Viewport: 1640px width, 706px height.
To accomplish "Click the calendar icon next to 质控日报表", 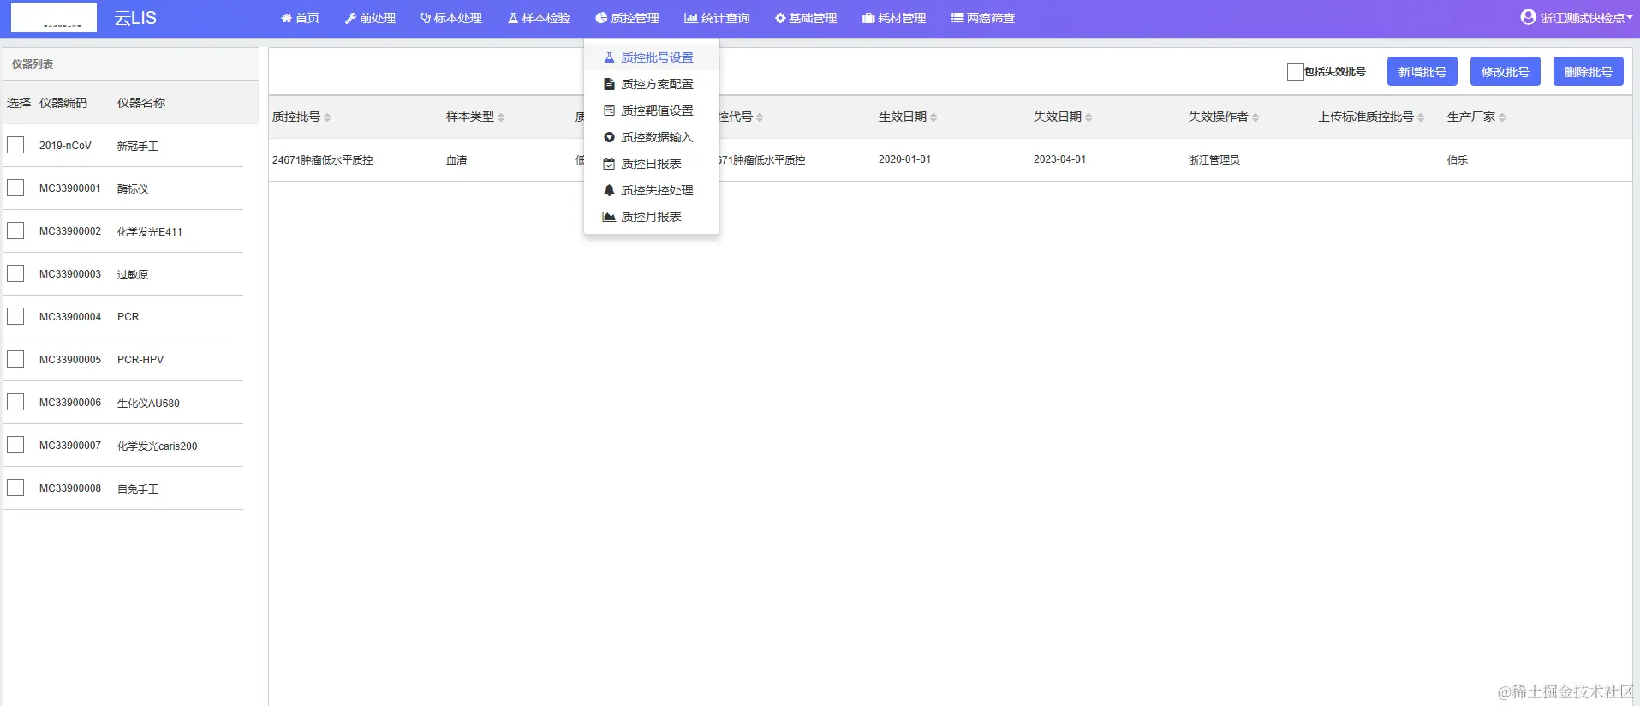I will click(x=609, y=164).
